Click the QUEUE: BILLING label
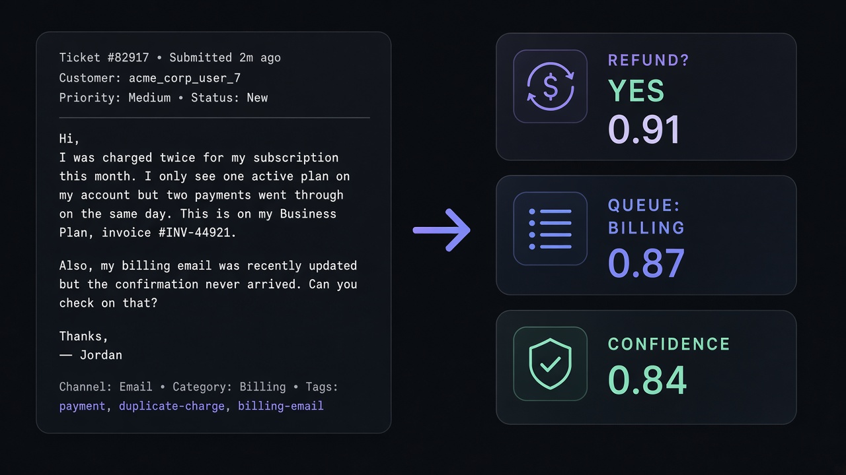Viewport: 846px width, 475px height. [x=646, y=216]
